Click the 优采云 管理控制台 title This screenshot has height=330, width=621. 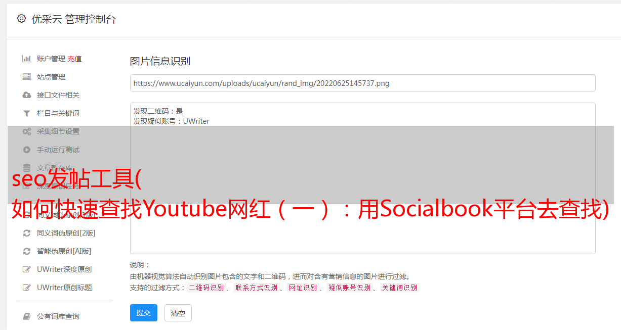(73, 19)
